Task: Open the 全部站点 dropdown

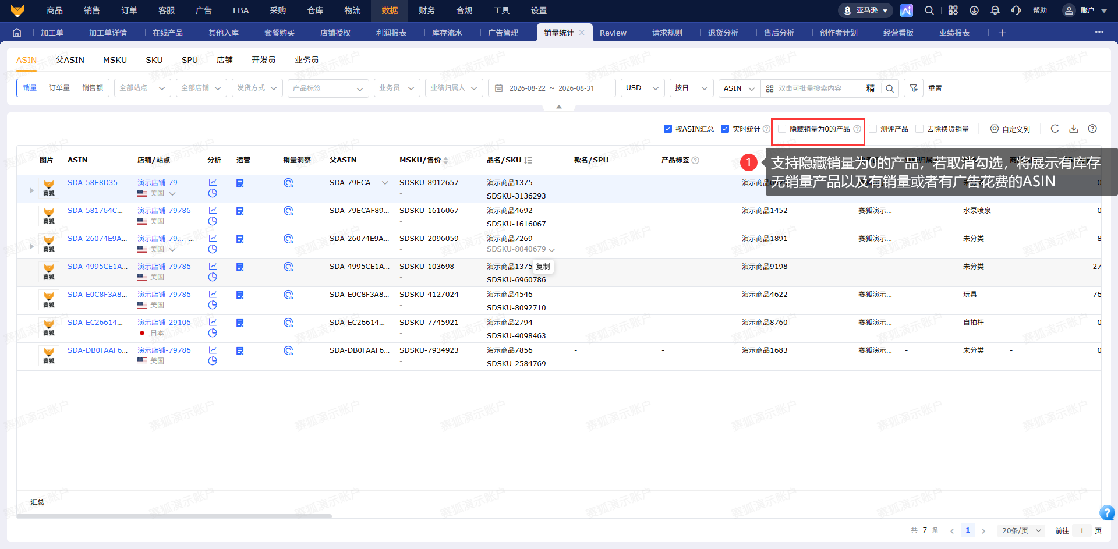Action: pos(143,88)
